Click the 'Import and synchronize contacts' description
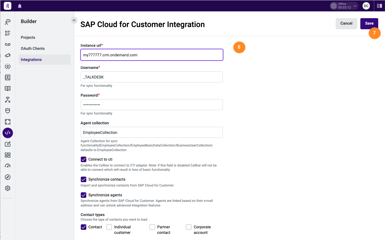Screen dimensions: 385x240 pyautogui.click(x=127, y=186)
